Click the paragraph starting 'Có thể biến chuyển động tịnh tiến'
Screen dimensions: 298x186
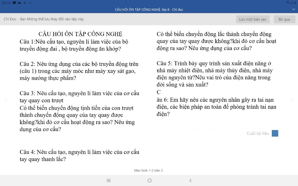(77, 119)
